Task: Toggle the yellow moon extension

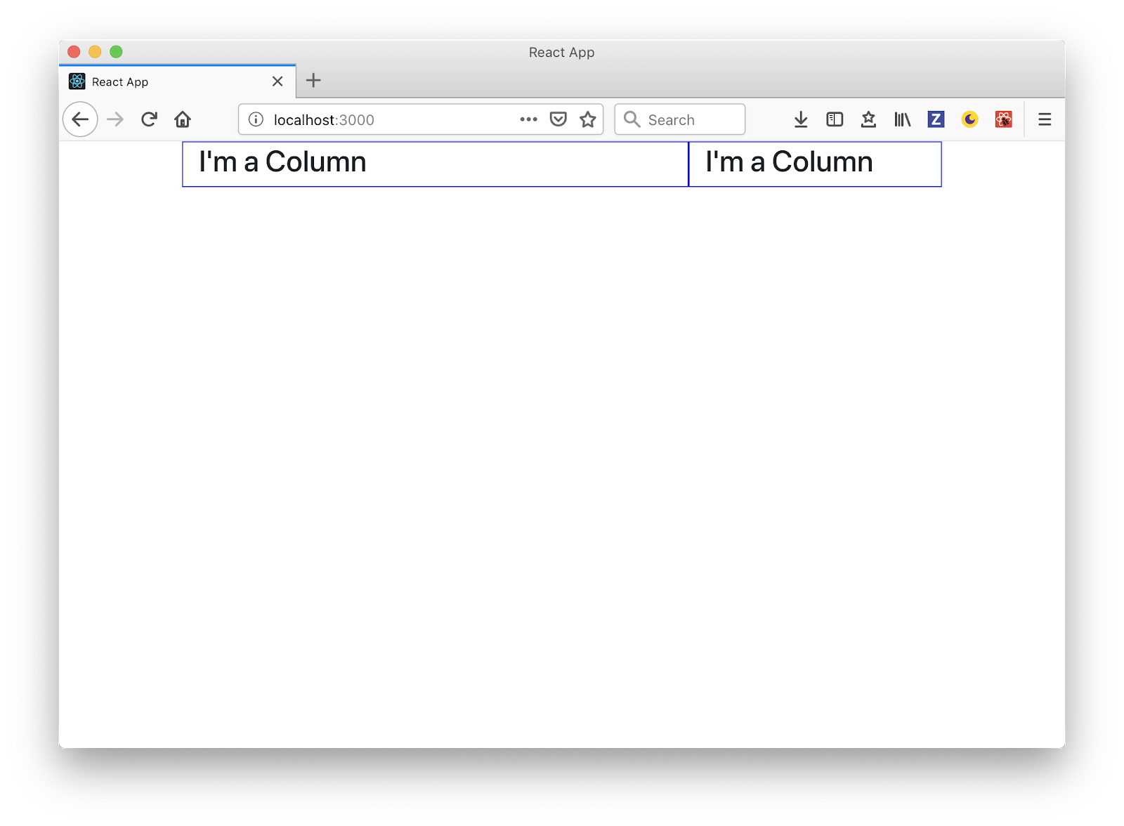Action: coord(969,119)
